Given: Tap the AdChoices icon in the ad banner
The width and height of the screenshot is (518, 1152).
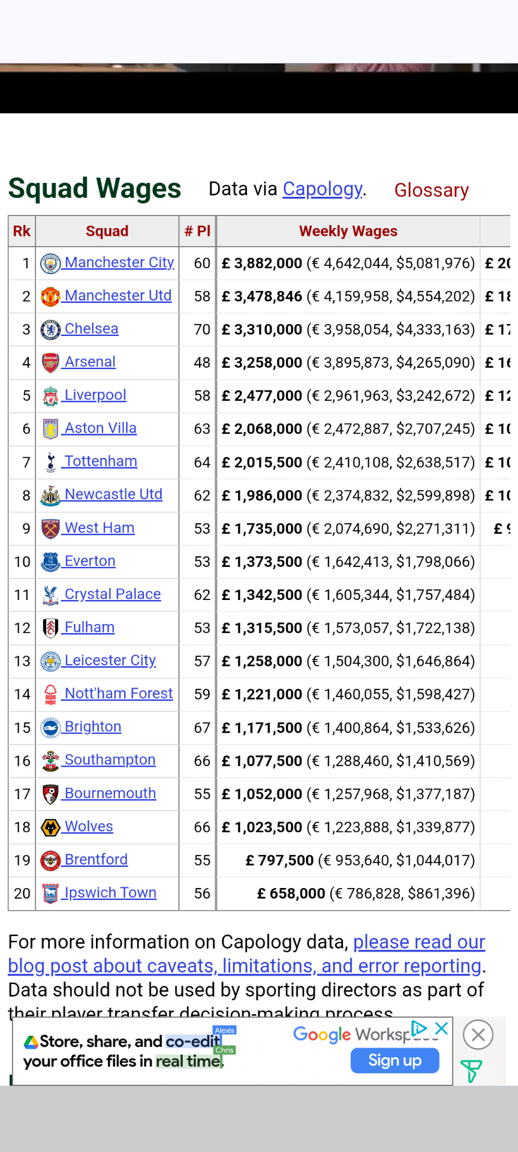Looking at the screenshot, I should [420, 1028].
